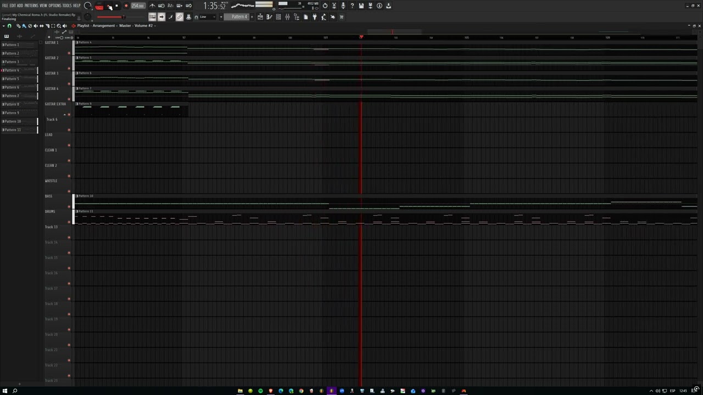Open the shop cart icon
The width and height of the screenshot is (703, 395).
pyautogui.click(x=341, y=17)
